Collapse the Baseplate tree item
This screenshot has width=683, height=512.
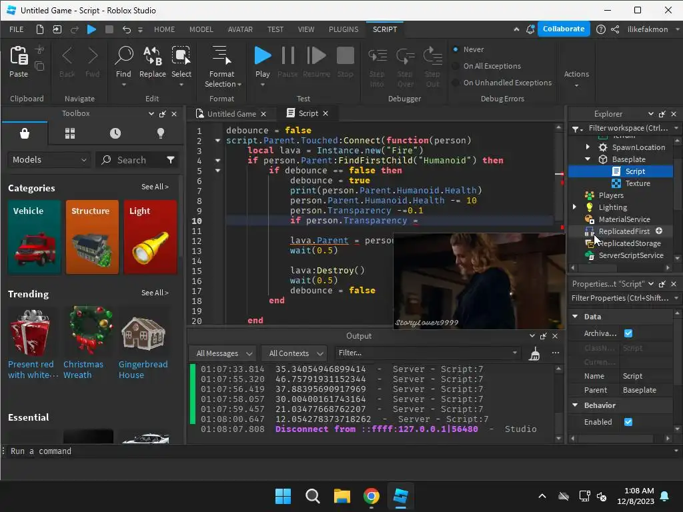[588, 159]
